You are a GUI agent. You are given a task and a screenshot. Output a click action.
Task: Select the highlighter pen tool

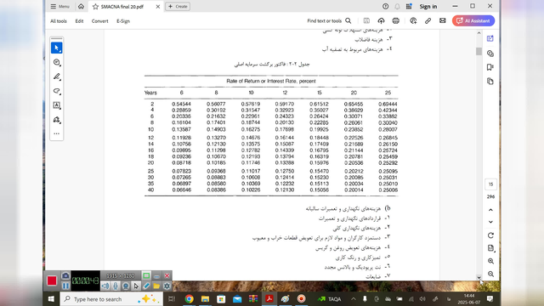point(57,76)
